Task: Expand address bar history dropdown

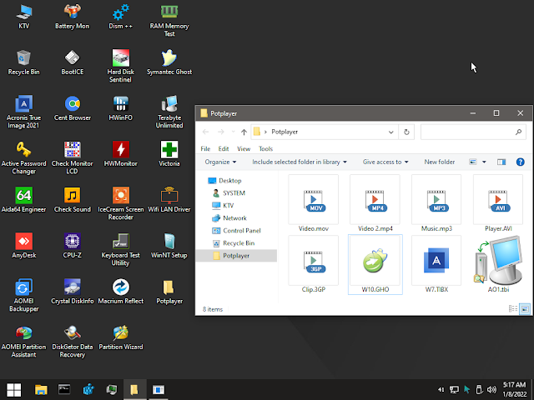Action: pyautogui.click(x=391, y=132)
